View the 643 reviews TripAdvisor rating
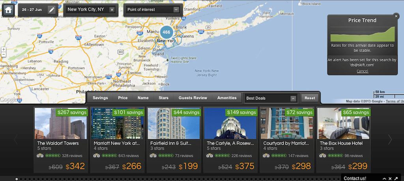This screenshot has height=181, width=404. pyautogui.click(x=116, y=155)
